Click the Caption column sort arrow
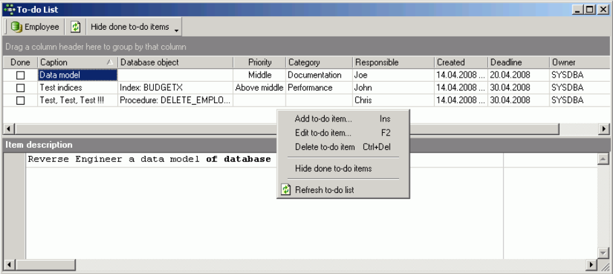This screenshot has width=613, height=274. click(110, 63)
